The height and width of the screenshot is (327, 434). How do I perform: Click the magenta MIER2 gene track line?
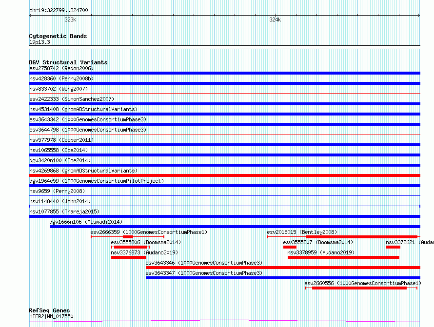pos(224,321)
